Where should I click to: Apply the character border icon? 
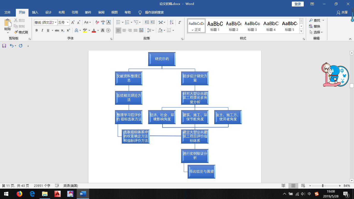109,23
